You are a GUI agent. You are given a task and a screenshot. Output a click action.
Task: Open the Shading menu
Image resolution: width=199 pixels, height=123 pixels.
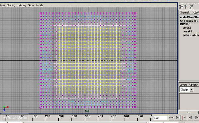coord(11,5)
